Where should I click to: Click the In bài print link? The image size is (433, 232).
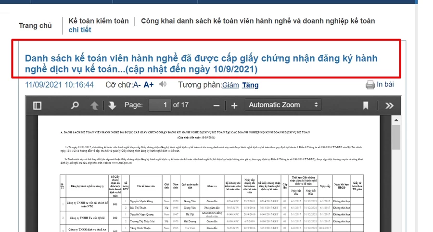[385, 84]
